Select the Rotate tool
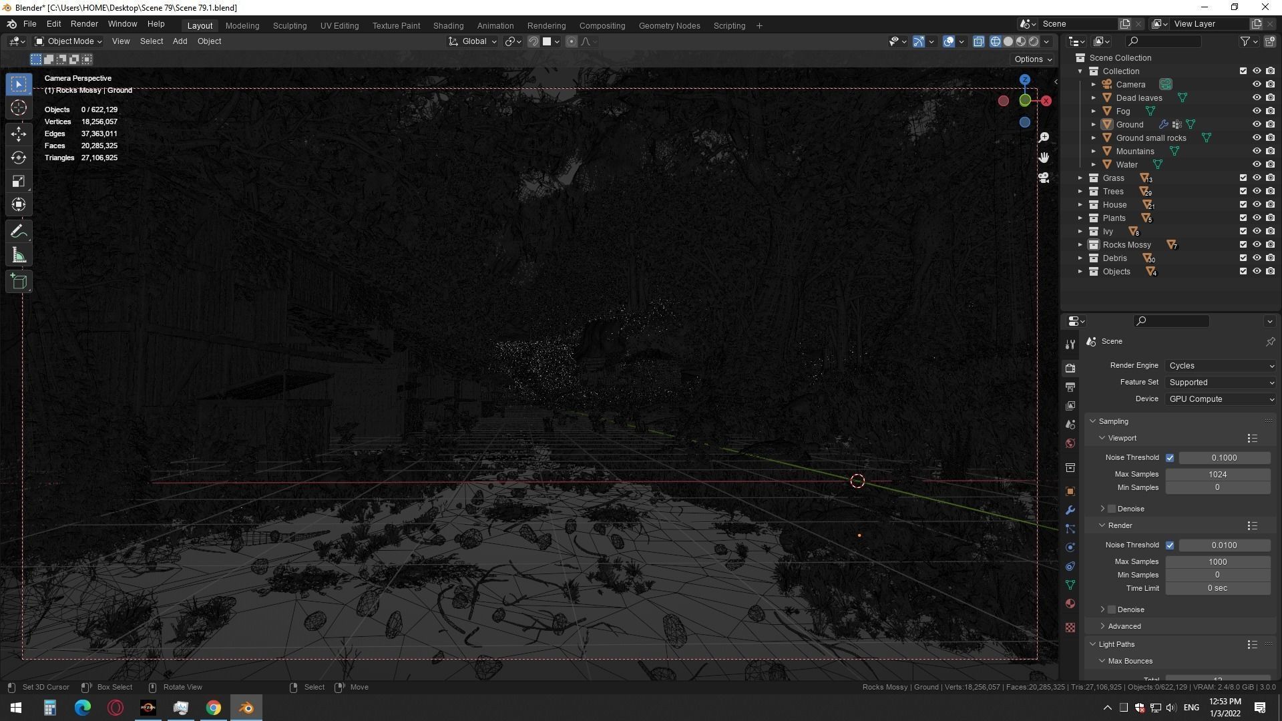1282x721 pixels. [19, 158]
